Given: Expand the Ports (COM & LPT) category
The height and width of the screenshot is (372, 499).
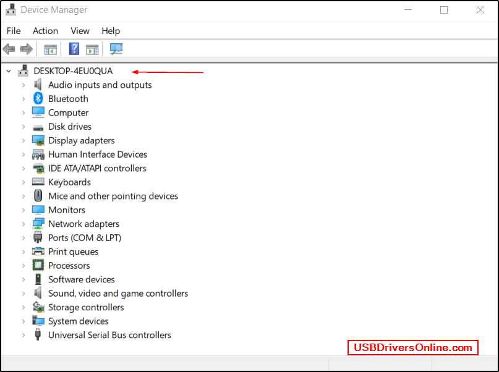Looking at the screenshot, I should 23,238.
